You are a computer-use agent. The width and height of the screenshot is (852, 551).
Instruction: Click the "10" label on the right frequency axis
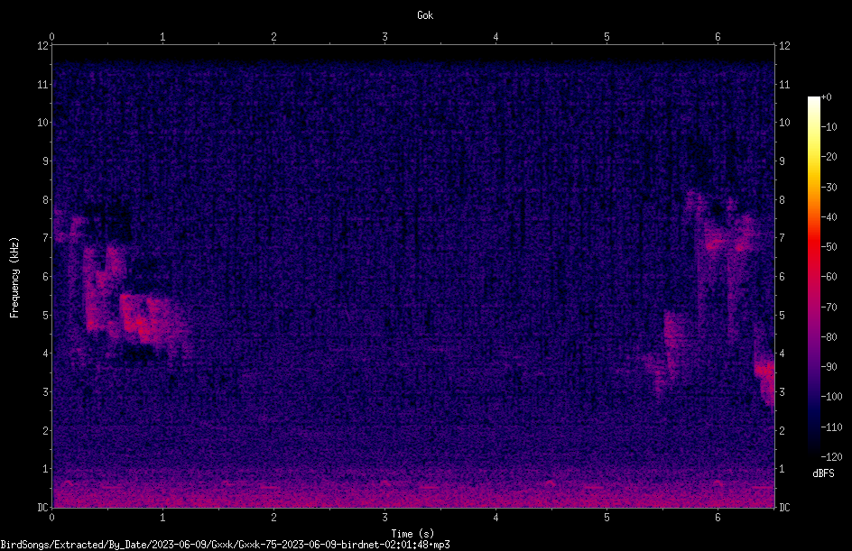tap(784, 123)
